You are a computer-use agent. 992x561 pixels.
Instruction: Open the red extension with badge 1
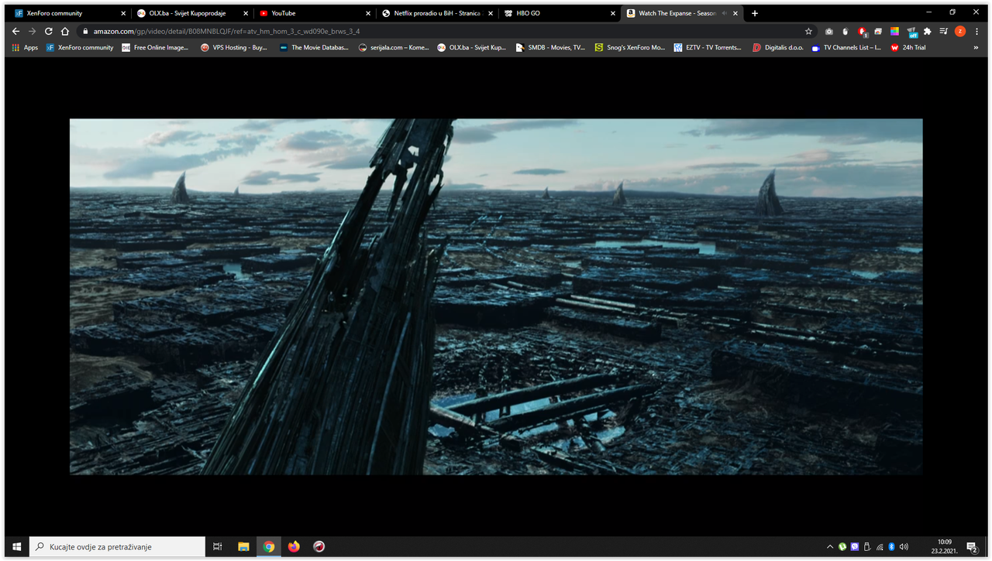862,32
